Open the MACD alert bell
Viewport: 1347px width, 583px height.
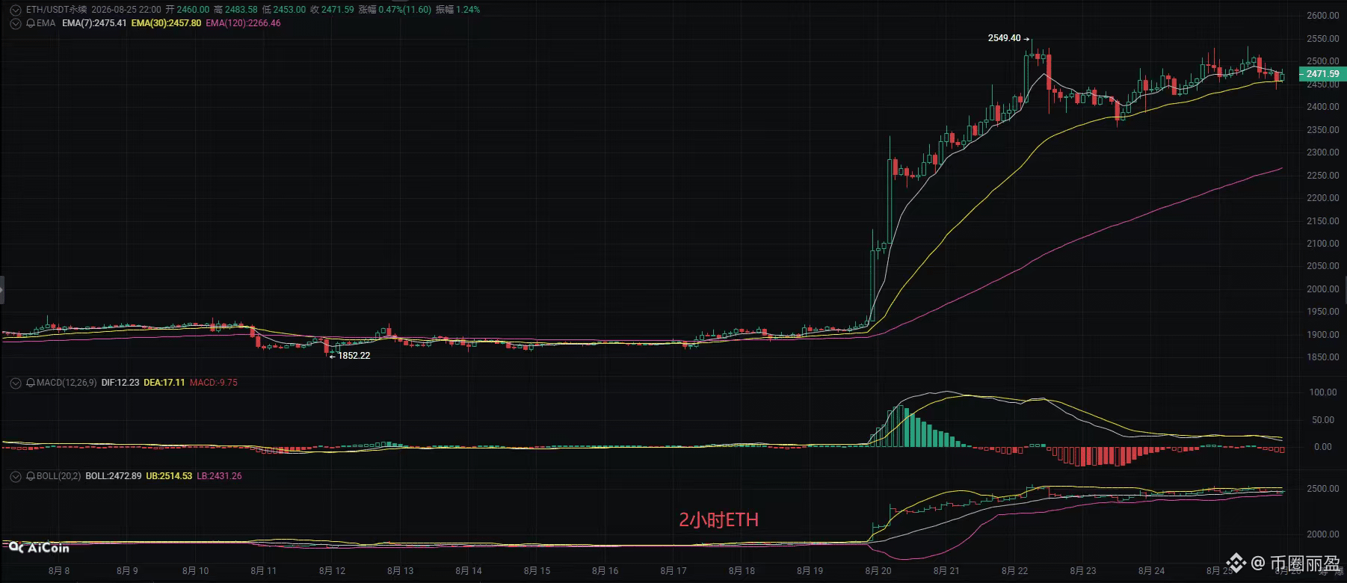[x=31, y=383]
